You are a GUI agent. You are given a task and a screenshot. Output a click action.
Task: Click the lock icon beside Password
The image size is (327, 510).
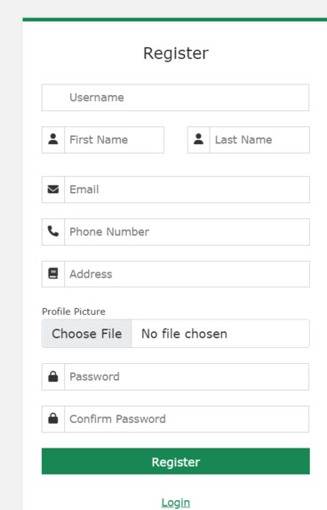tap(53, 376)
